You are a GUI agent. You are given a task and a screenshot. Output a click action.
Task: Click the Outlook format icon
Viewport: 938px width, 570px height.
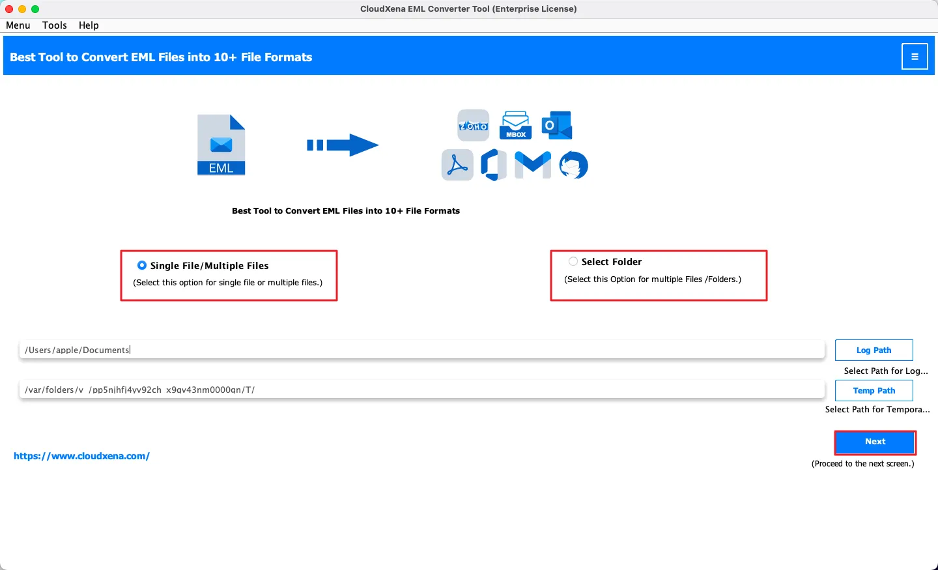[x=557, y=125]
